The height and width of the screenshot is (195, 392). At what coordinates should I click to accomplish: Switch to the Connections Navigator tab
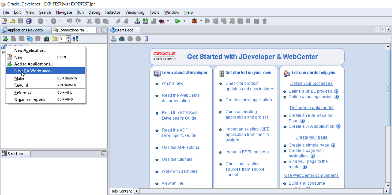coord(73,30)
